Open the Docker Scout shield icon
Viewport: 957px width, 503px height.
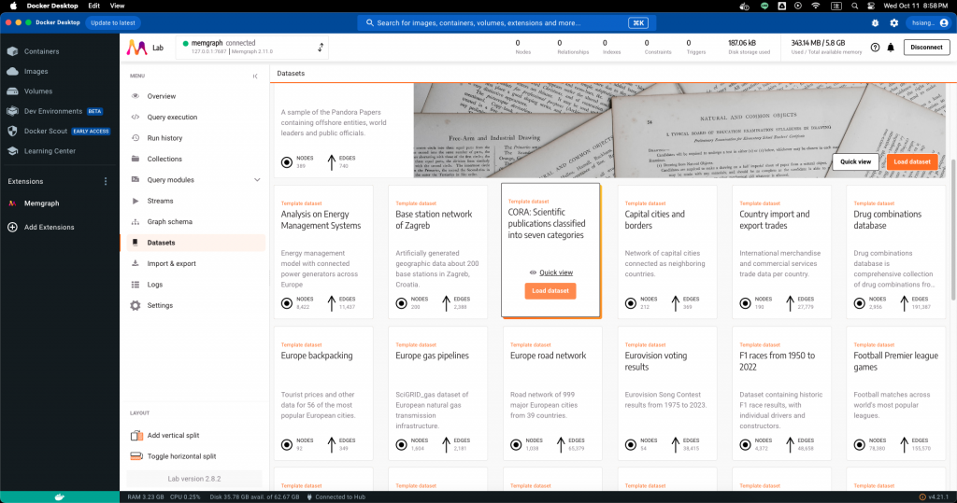(x=12, y=131)
